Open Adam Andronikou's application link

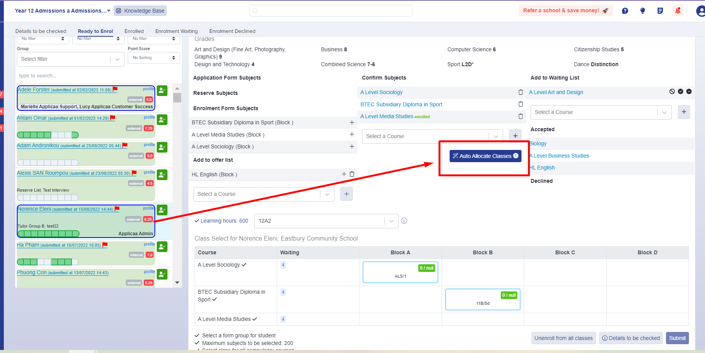69,146
